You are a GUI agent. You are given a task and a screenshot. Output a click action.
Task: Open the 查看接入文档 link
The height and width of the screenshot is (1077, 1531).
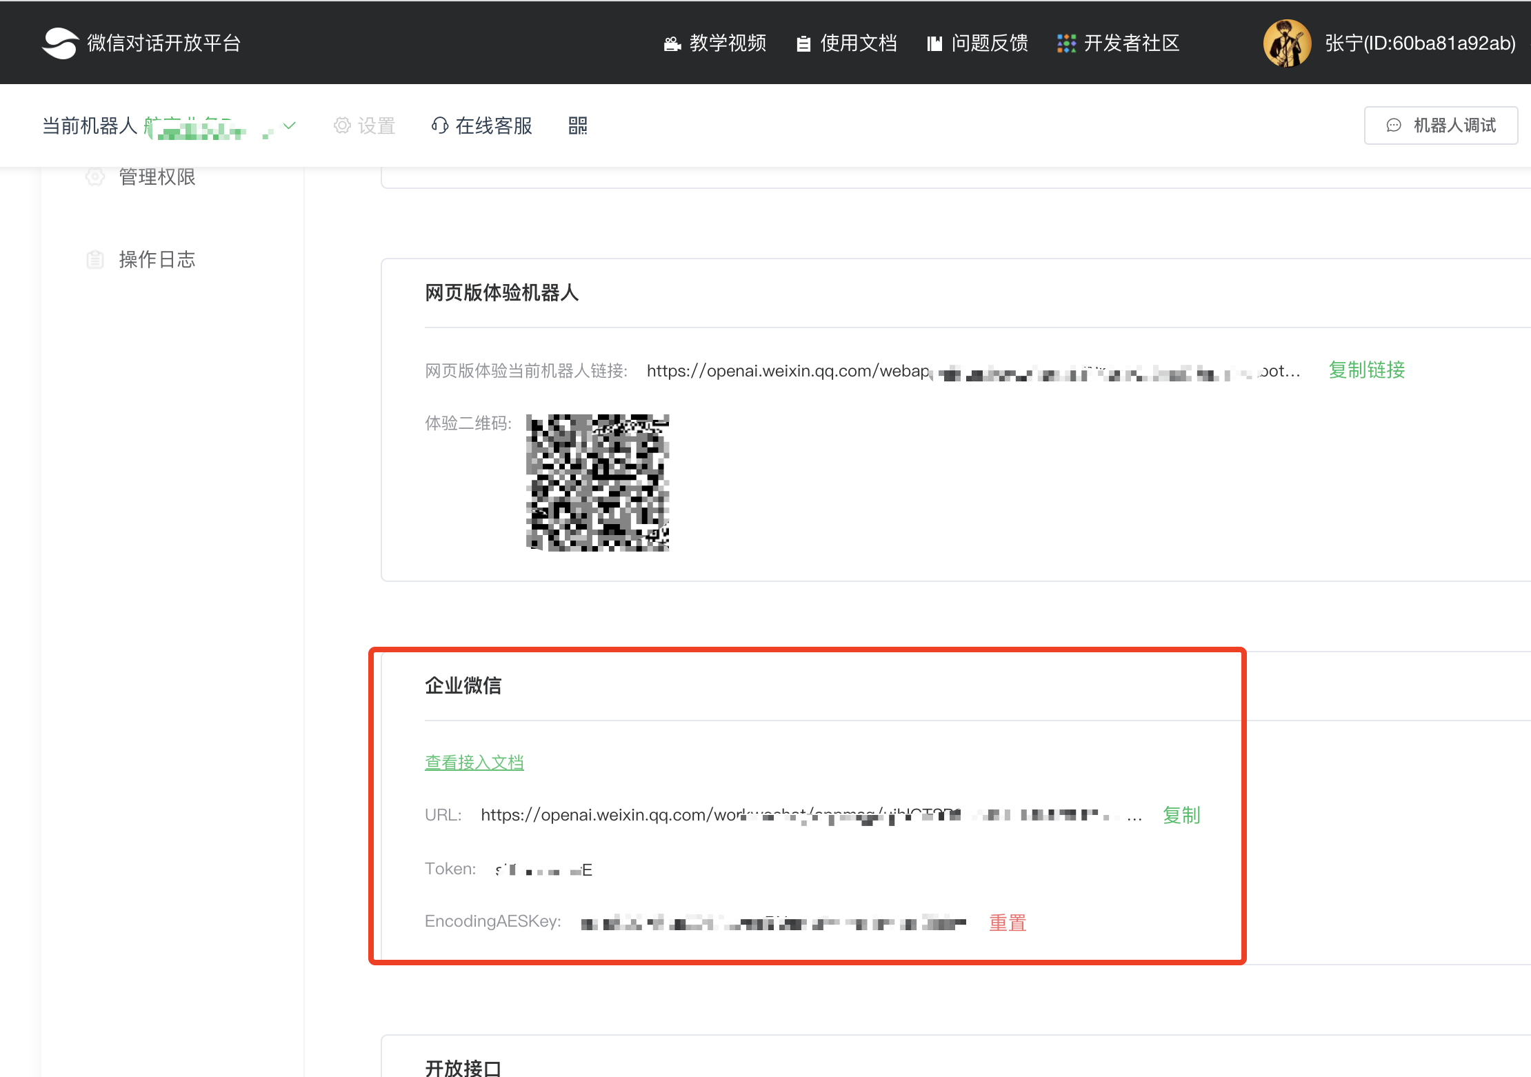click(474, 763)
